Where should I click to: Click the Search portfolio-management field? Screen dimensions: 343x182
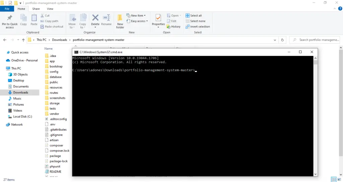pos(316,40)
